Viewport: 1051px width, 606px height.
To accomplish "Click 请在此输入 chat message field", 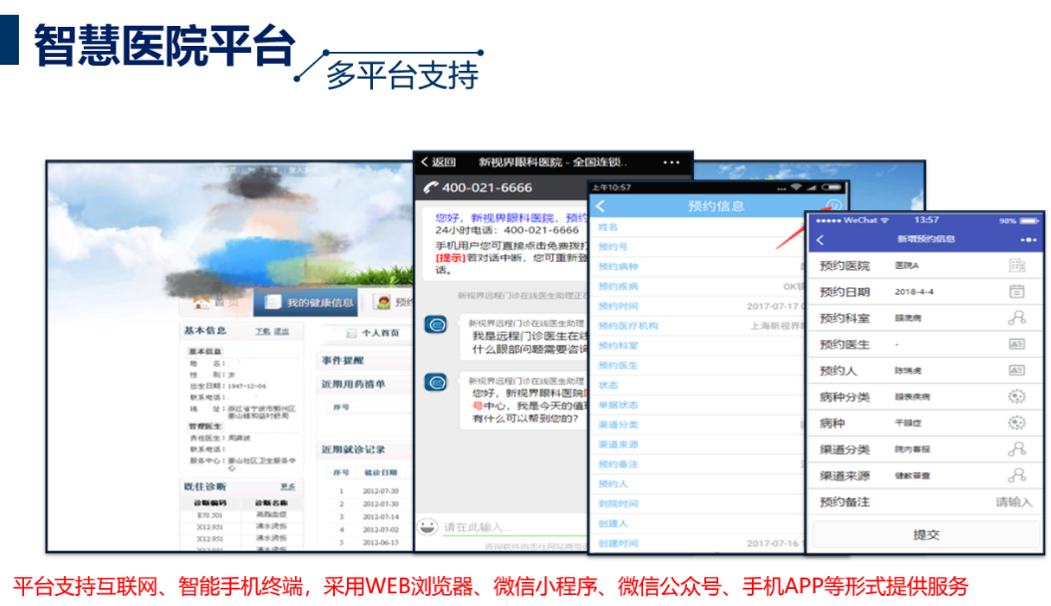I will (514, 527).
